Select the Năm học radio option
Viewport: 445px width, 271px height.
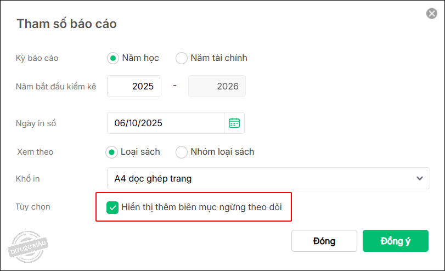click(x=113, y=58)
